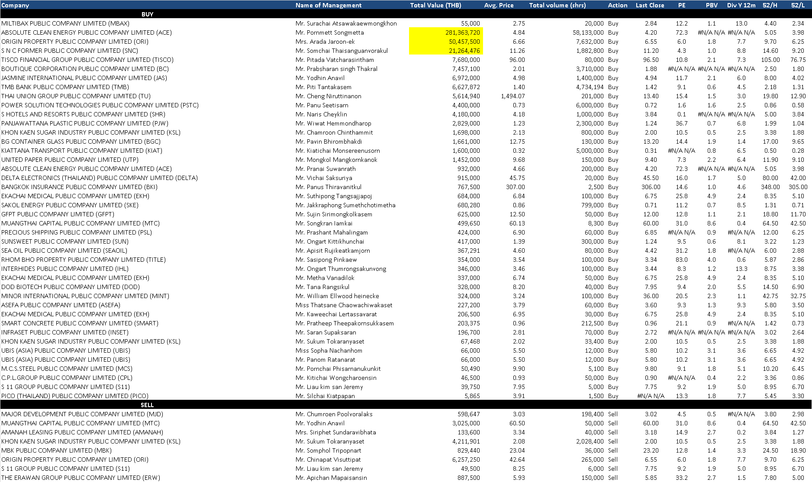Click AMANAH LEASING (AMANAH) company cell
Viewport: 812px width, 482px height.
[82, 432]
